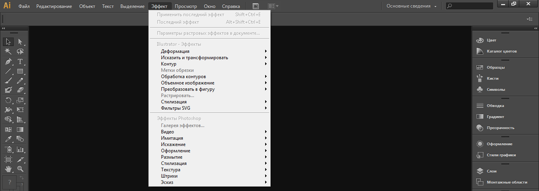Select the Rectangle tool

pyautogui.click(x=20, y=71)
